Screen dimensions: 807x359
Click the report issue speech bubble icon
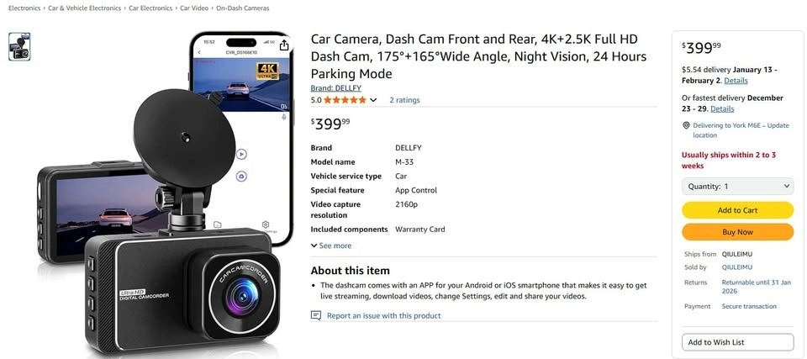pyautogui.click(x=316, y=315)
